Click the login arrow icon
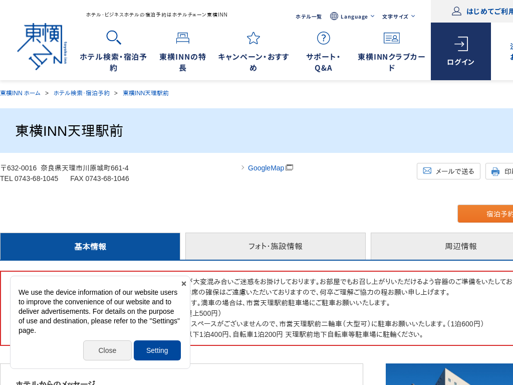The height and width of the screenshot is (385, 513). [461, 44]
